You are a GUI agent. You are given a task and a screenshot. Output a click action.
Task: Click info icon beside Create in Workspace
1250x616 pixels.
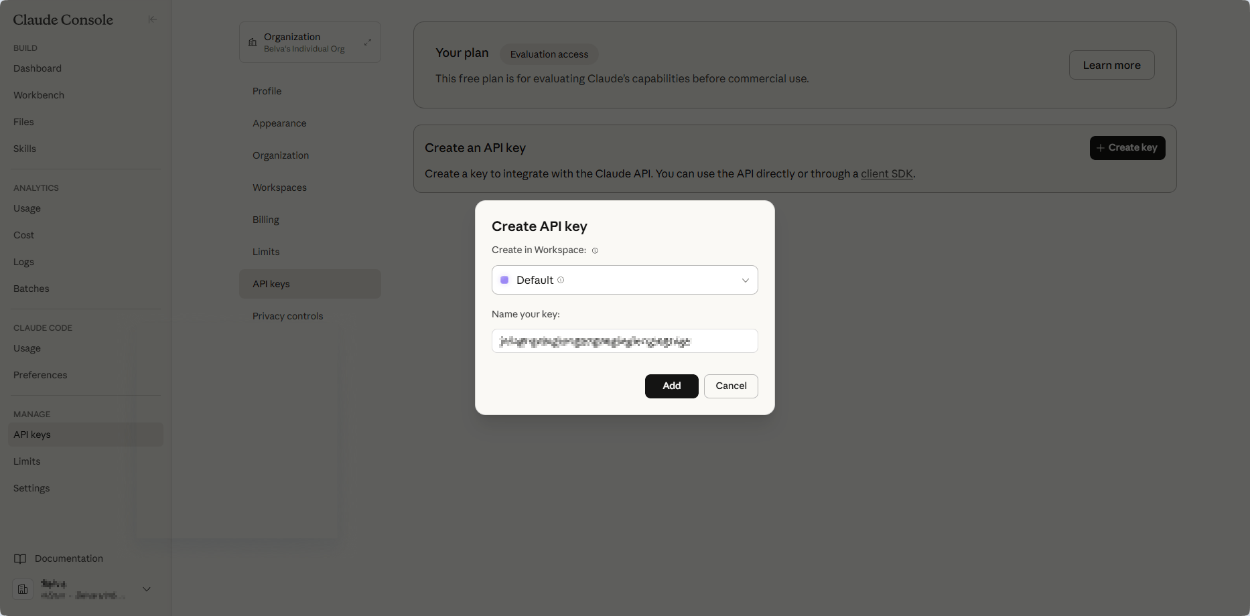[595, 250]
